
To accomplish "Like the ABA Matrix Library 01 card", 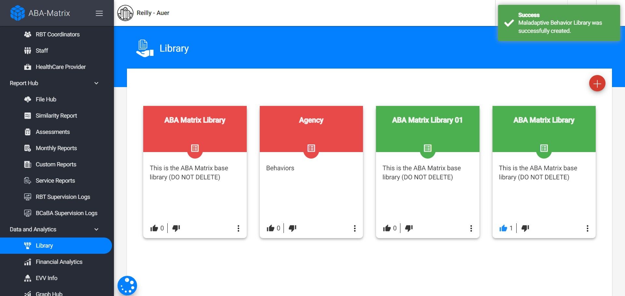I will 387,228.
